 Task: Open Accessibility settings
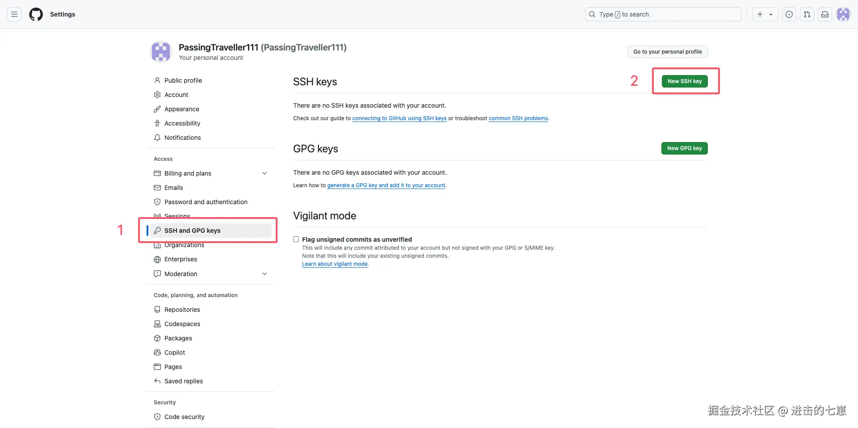click(x=182, y=123)
